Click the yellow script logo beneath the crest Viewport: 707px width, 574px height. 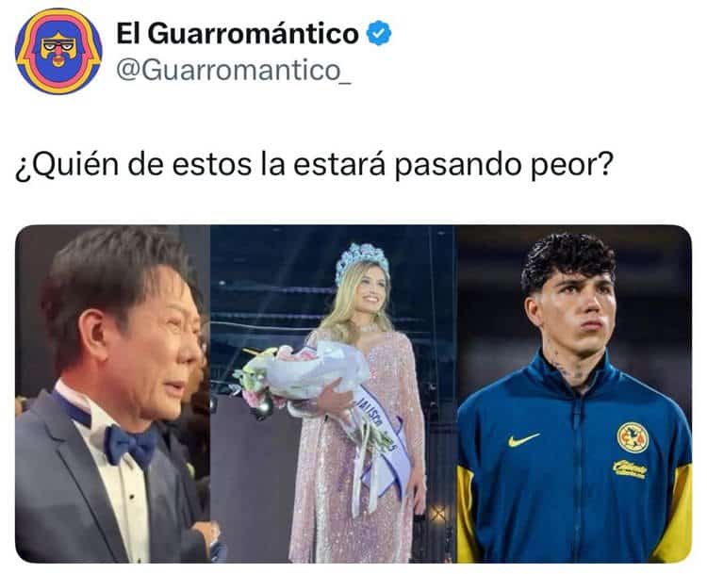tap(630, 469)
